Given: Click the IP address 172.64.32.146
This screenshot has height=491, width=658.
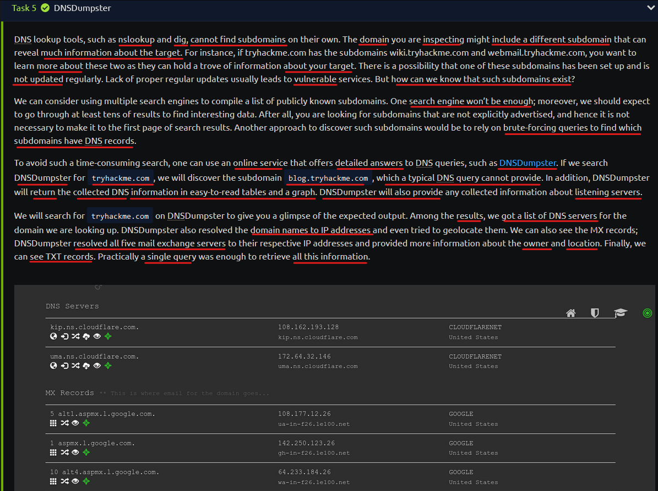Looking at the screenshot, I should coord(304,357).
